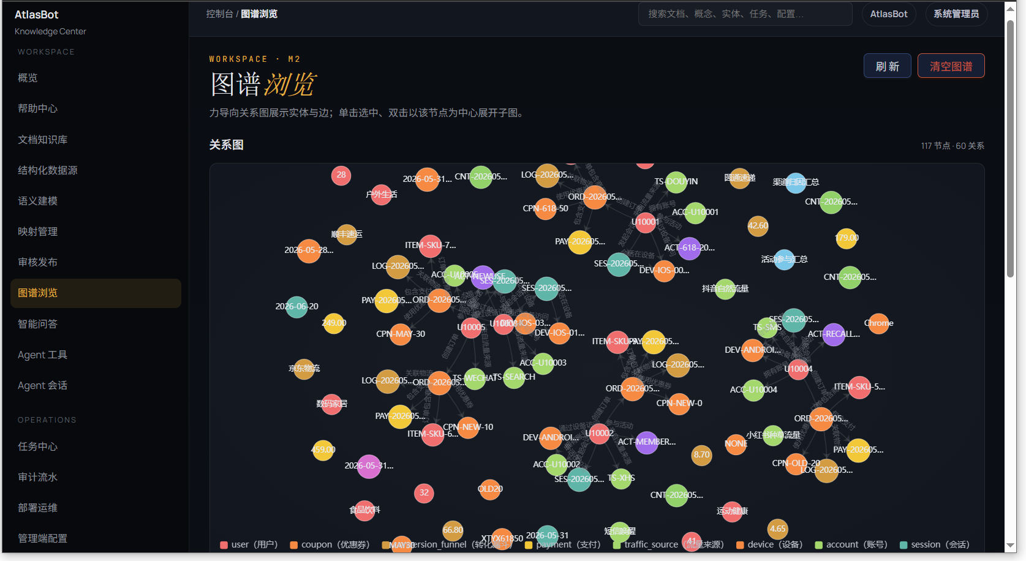Select the CPN-618-50 coupon node
This screenshot has height=561, width=1026.
click(x=545, y=209)
